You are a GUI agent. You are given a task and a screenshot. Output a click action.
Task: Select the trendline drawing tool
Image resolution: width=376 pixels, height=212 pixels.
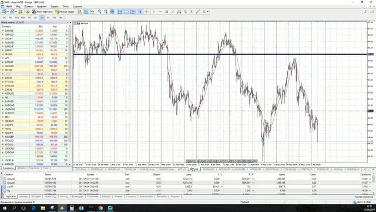tap(173, 12)
